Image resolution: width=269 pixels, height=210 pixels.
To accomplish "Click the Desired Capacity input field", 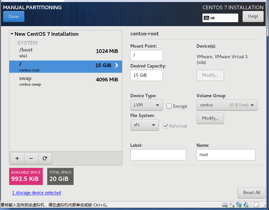I will tap(147, 75).
